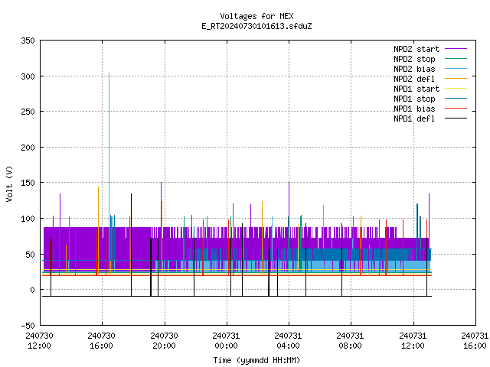Click the red NPD1 bias legend line
490x367 pixels.
(x=456, y=109)
